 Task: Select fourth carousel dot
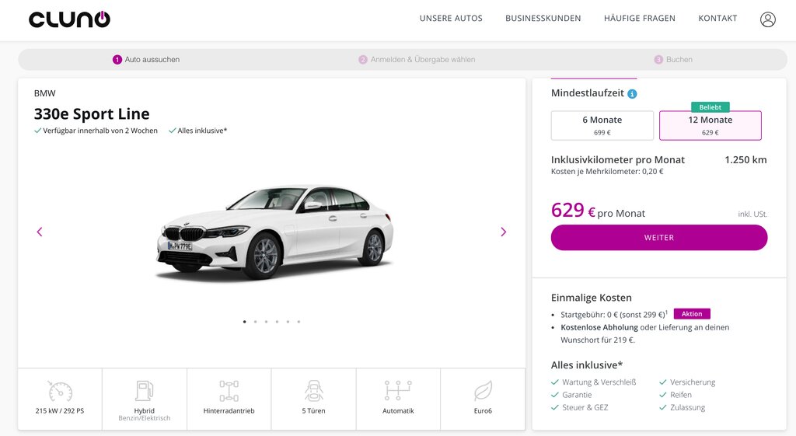pyautogui.click(x=278, y=322)
